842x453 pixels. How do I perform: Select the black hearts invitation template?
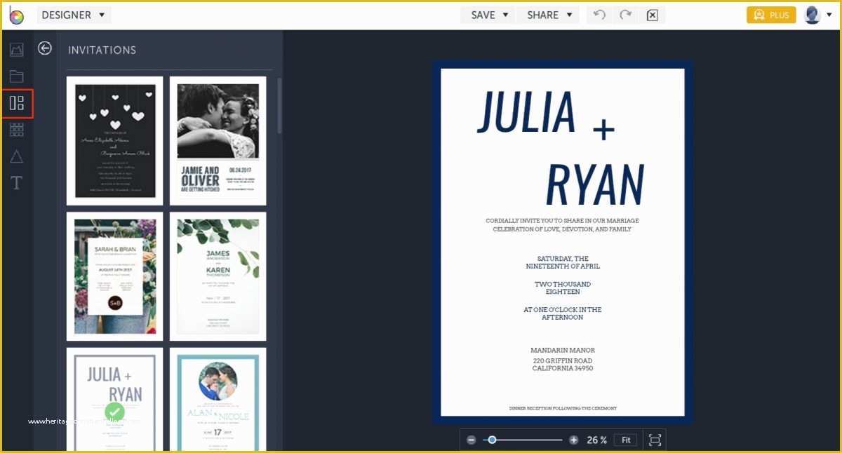[115, 141]
